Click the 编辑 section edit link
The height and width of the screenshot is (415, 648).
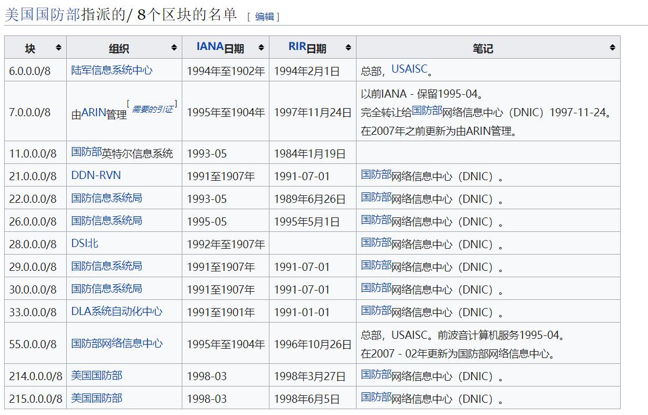point(265,16)
